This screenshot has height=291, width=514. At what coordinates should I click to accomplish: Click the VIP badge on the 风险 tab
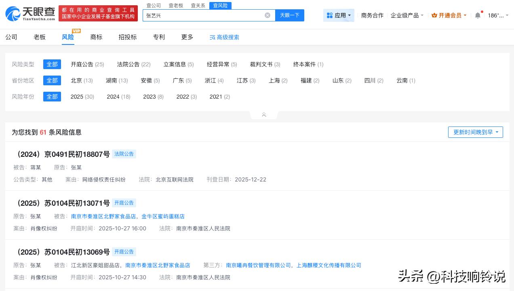[x=76, y=31]
